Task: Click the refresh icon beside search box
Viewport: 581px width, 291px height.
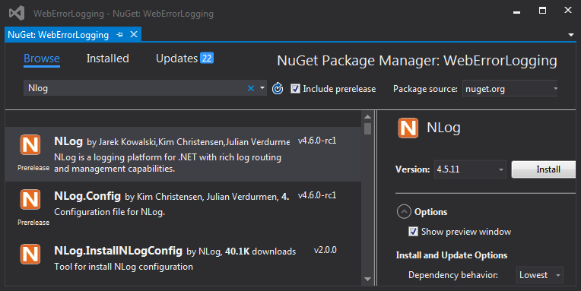Action: coord(278,88)
